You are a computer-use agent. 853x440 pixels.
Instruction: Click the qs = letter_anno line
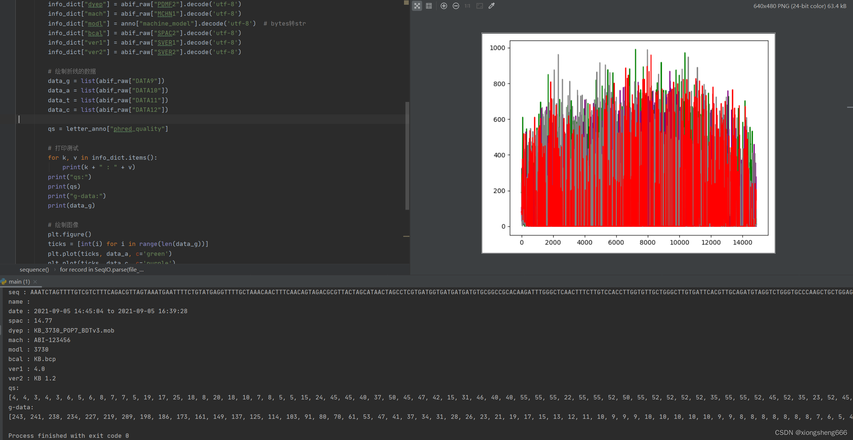tap(108, 129)
